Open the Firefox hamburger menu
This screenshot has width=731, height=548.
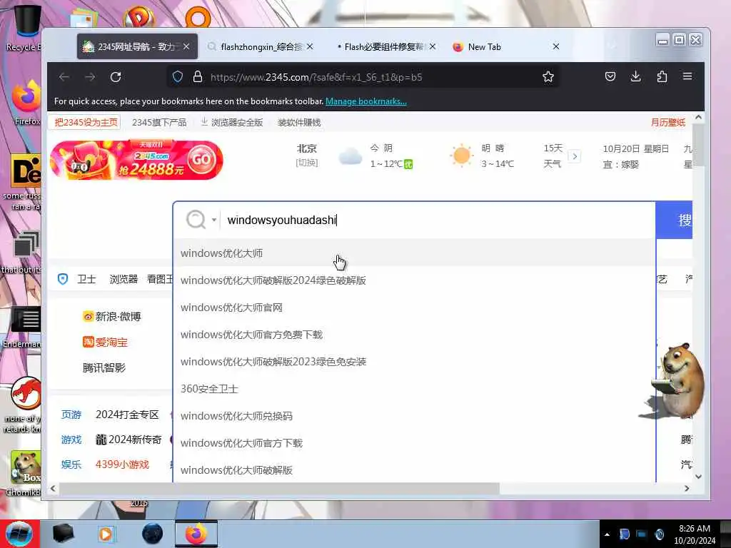[687, 76]
